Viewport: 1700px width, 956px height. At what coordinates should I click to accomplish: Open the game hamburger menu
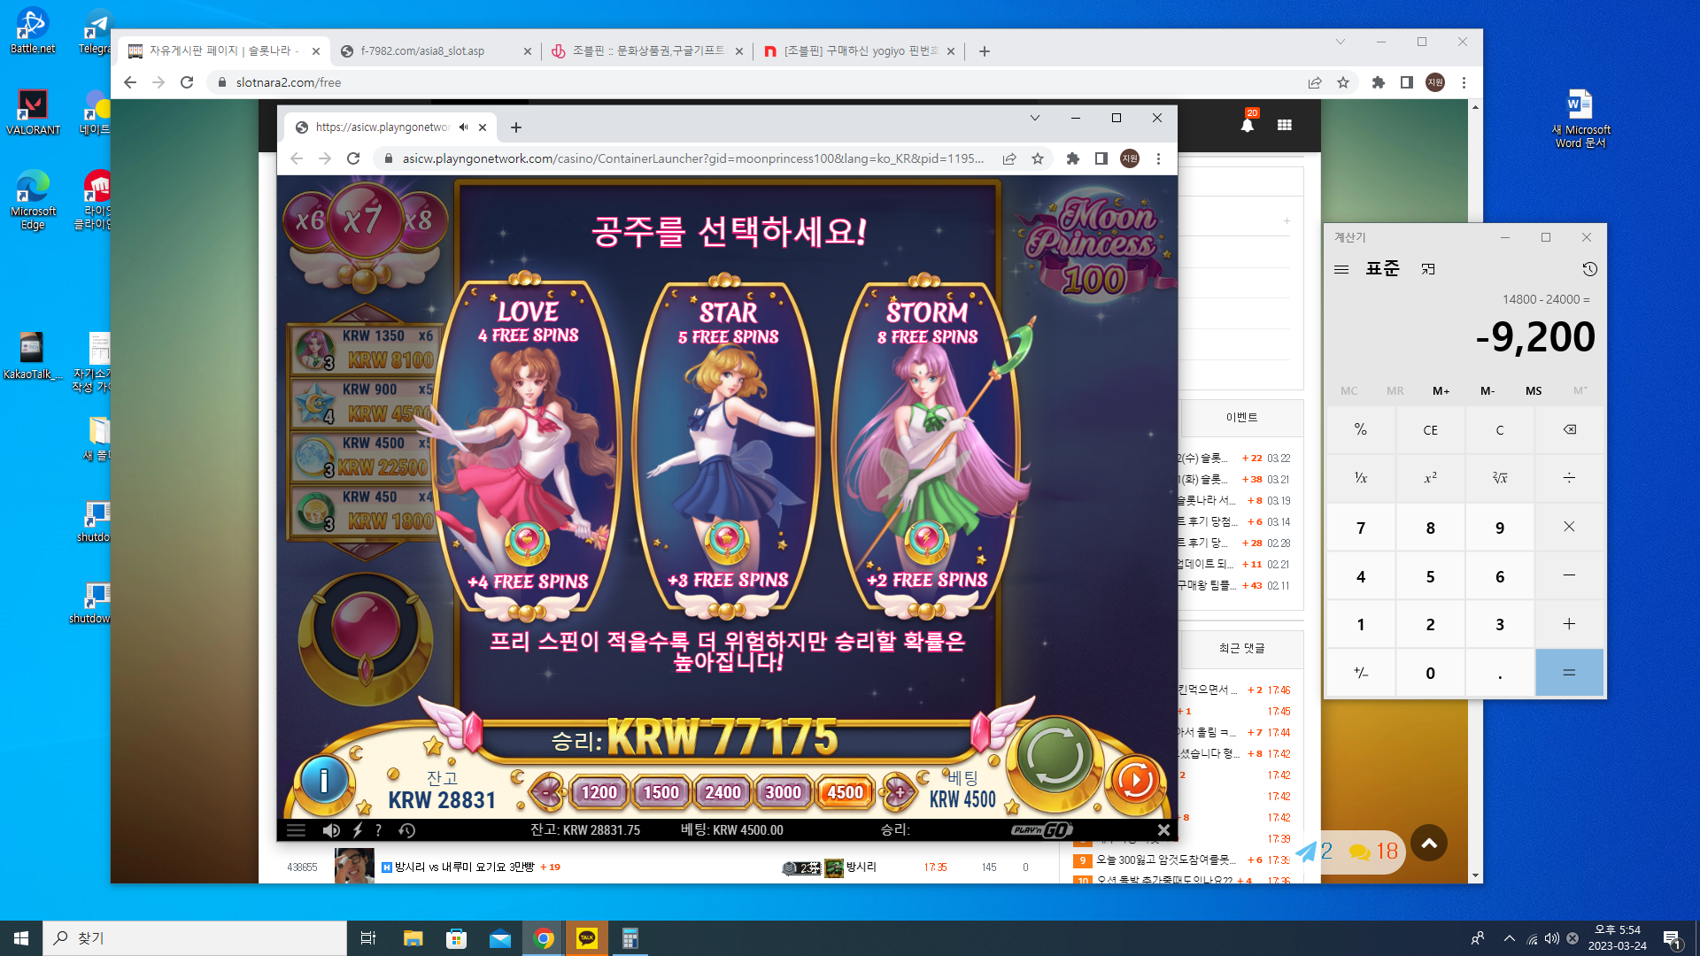[x=296, y=830]
